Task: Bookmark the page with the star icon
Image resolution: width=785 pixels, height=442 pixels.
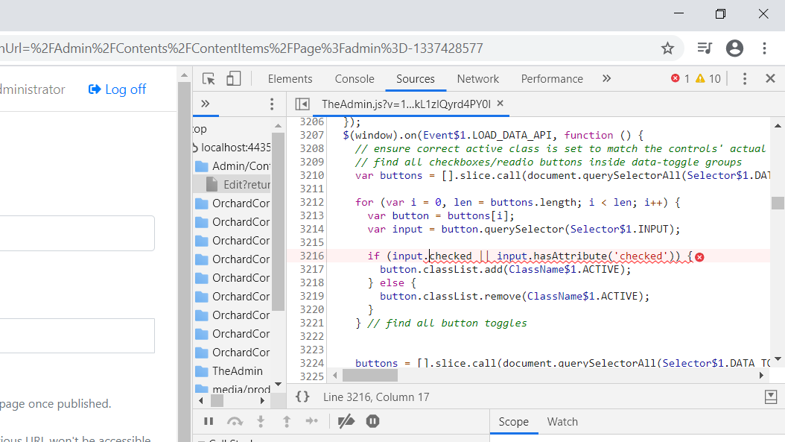Action: click(667, 47)
